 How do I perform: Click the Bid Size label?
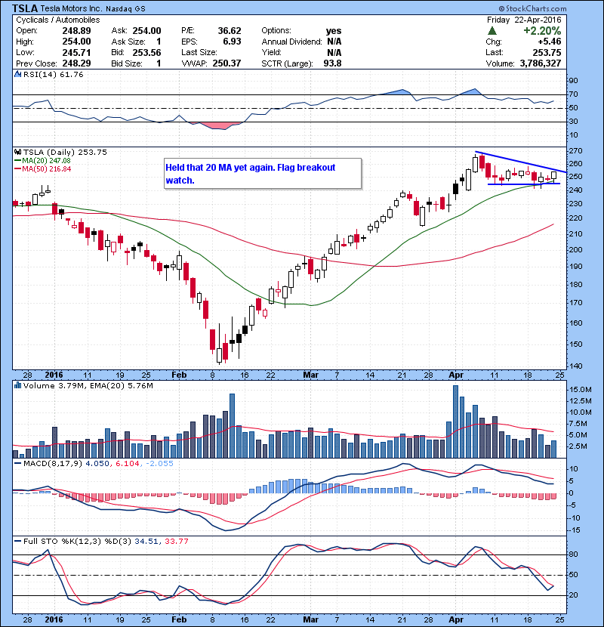click(127, 63)
